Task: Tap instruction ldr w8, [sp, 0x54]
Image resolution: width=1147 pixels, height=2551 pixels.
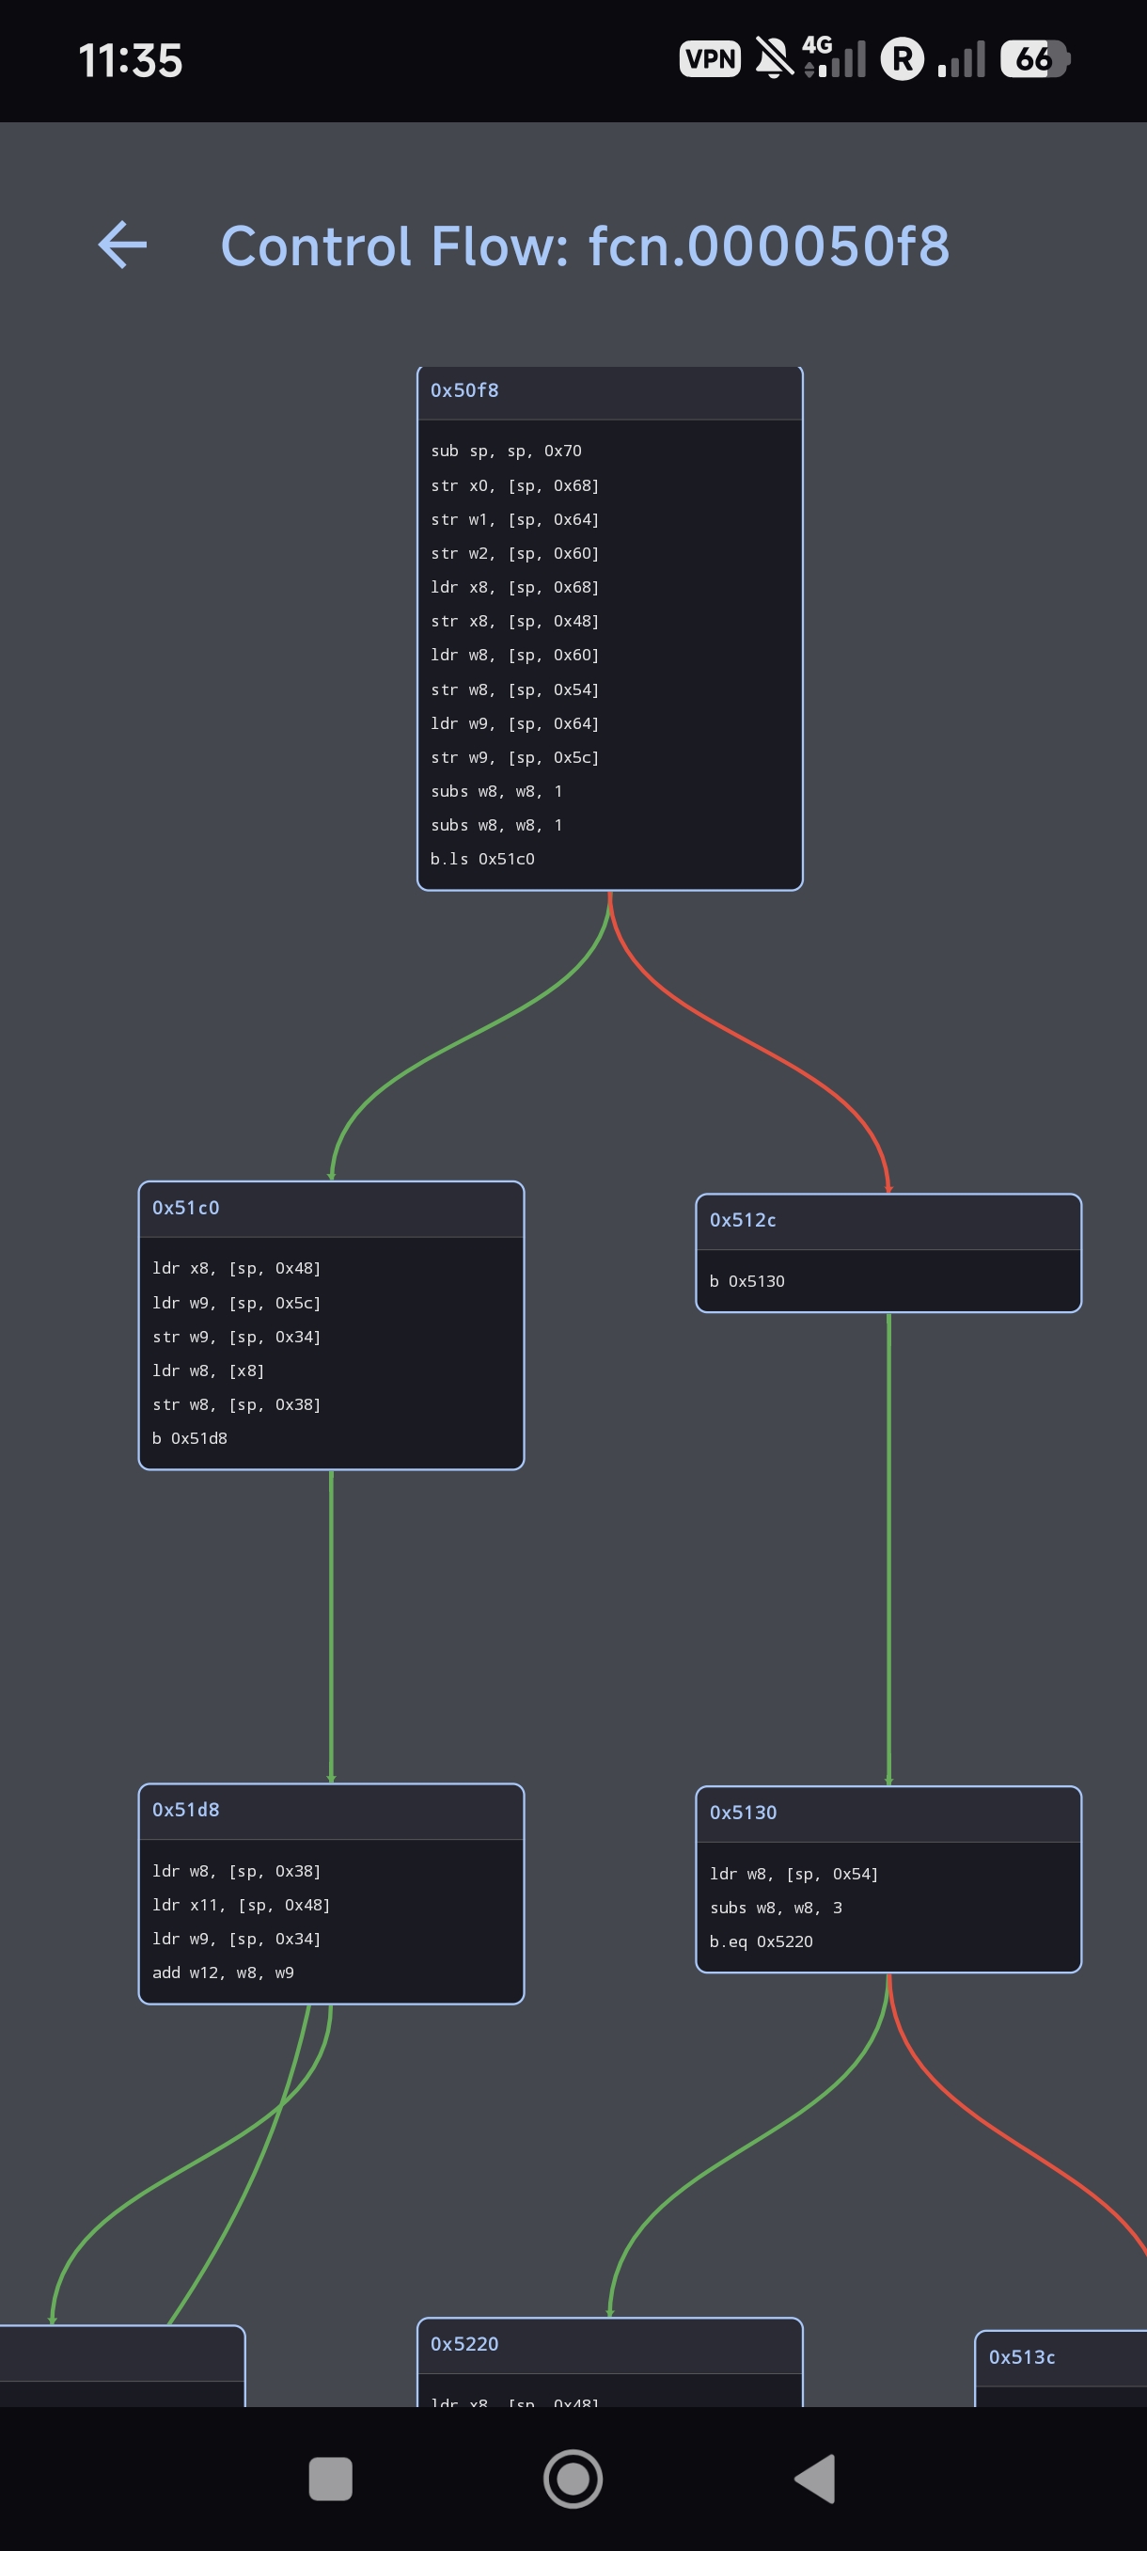Action: tap(793, 1874)
